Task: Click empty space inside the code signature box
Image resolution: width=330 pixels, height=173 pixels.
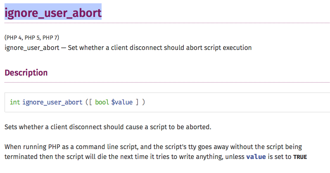Action: click(240, 102)
